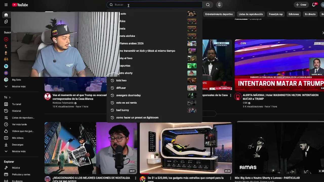Open Descargas
Viewport: 324px width, 182px height.
(x=18, y=145)
